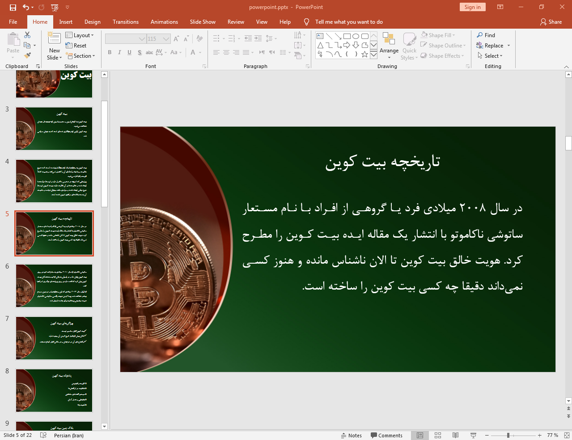572x440 pixels.
Task: Check spelling icon in status bar
Action: coord(43,435)
